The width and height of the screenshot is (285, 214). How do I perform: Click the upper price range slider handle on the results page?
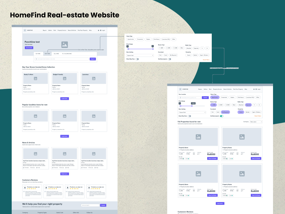(x=192, y=106)
